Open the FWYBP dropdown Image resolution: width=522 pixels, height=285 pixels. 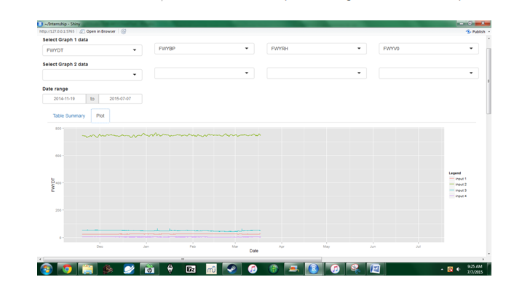tap(205, 49)
